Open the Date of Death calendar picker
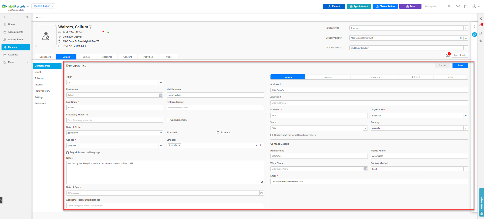Screen dimensions: 484x219 coord(261,193)
